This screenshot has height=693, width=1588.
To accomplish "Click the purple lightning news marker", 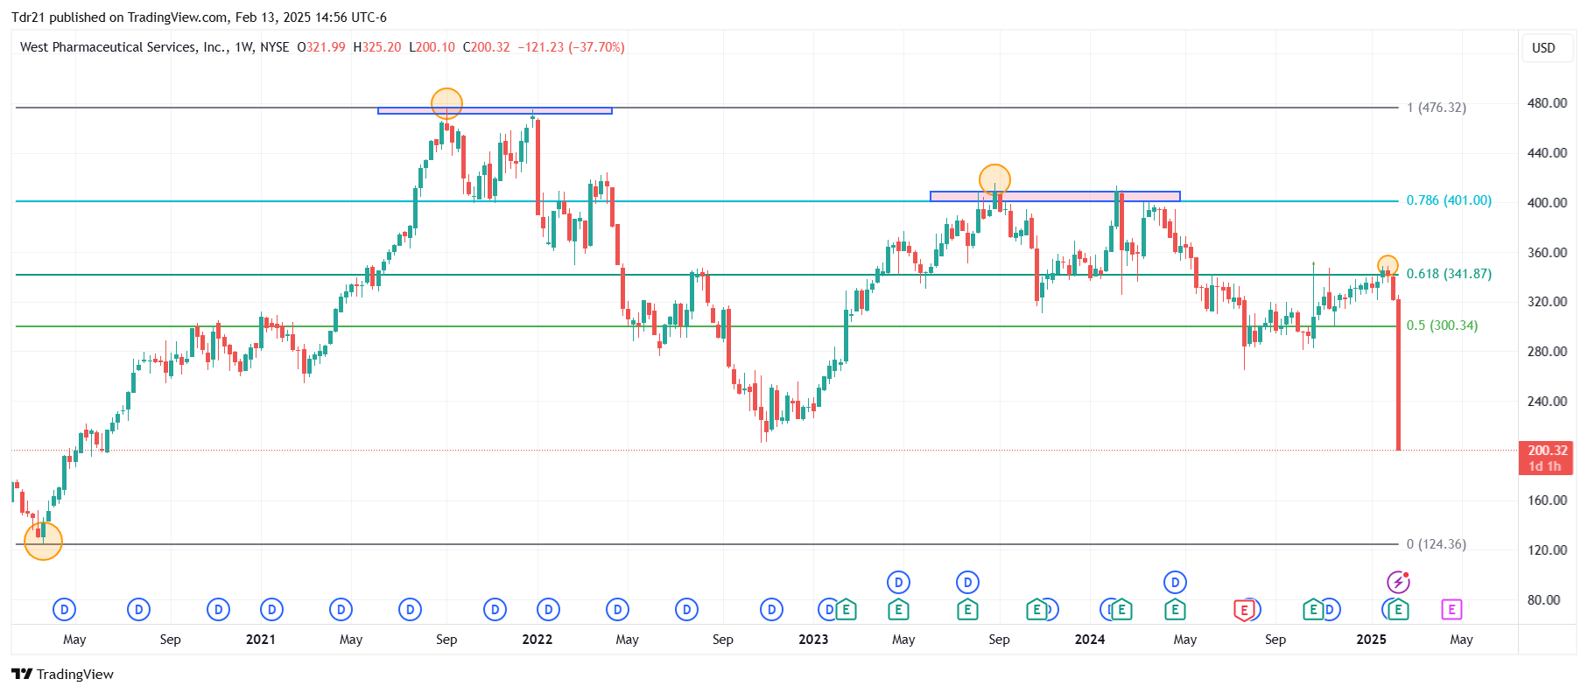I will 1398,582.
